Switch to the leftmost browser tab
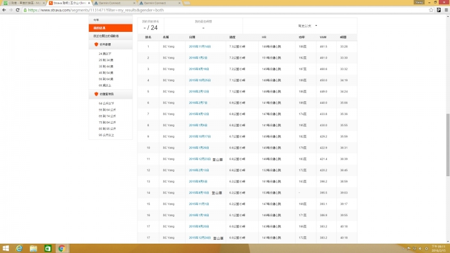Image resolution: width=450 pixels, height=253 pixels. point(23,3)
